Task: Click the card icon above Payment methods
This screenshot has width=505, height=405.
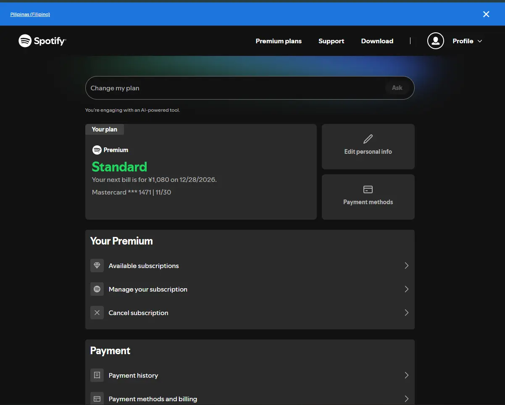Action: [x=368, y=189]
